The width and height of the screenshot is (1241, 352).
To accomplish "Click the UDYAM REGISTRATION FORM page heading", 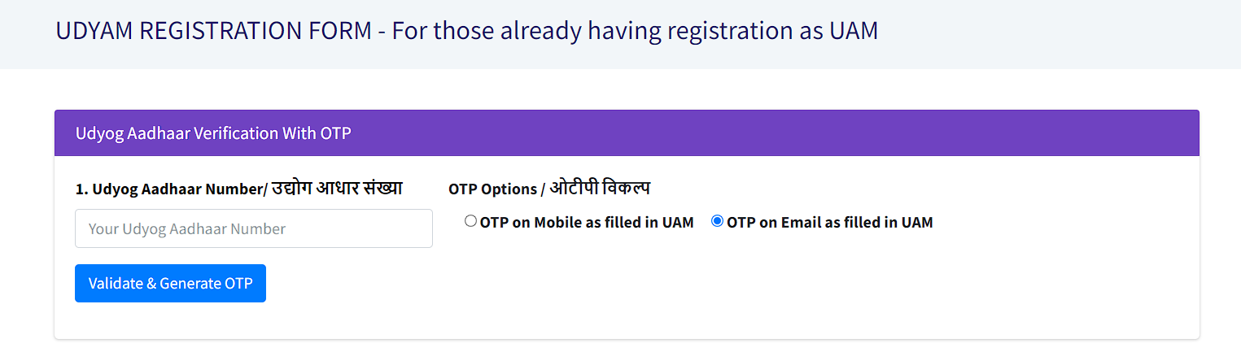I will click(467, 31).
